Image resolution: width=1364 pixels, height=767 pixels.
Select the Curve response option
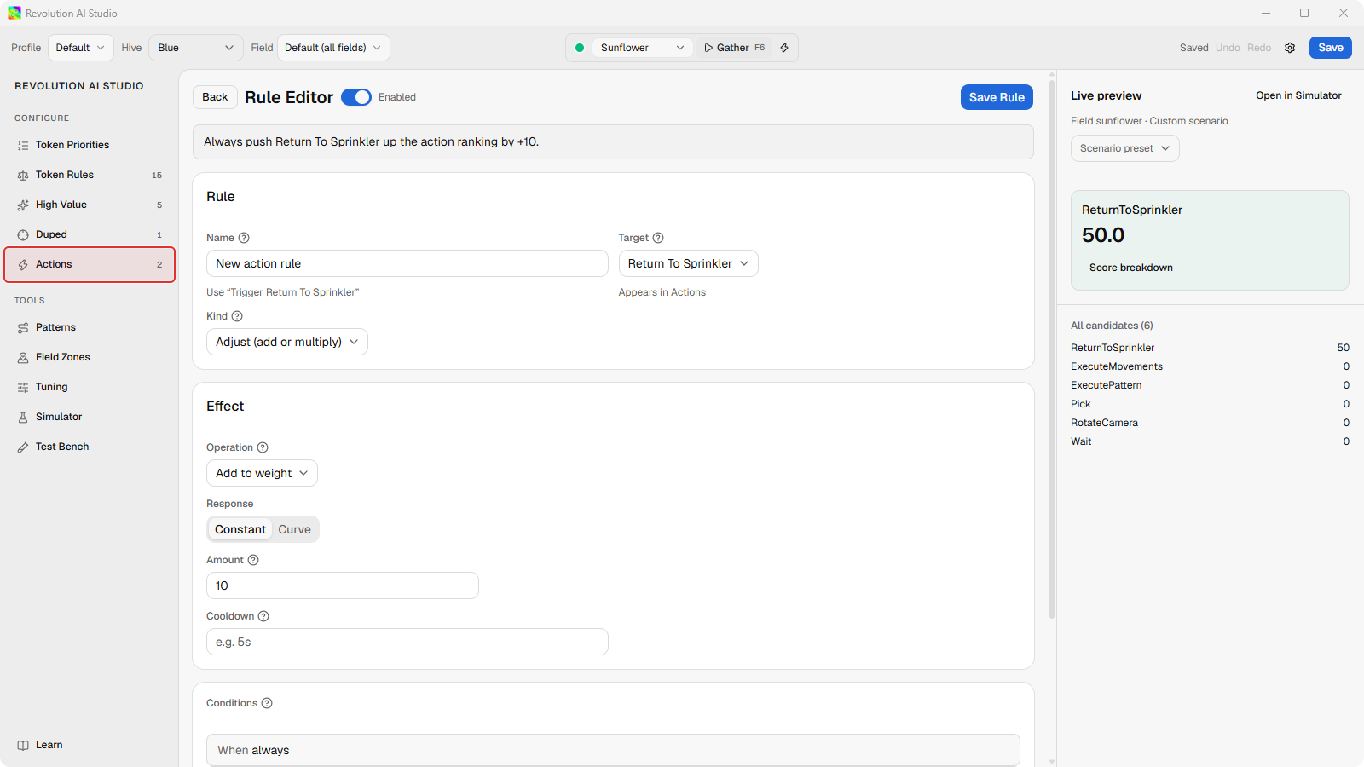[295, 529]
